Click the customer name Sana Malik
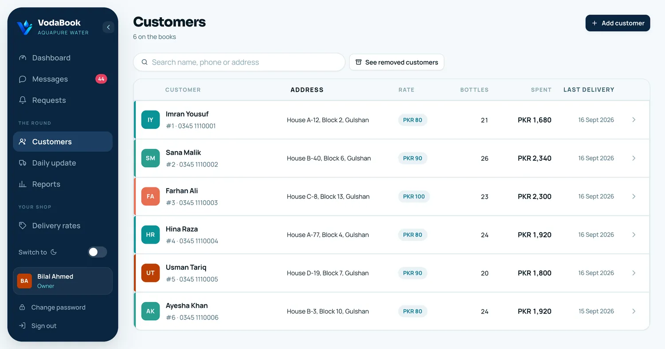665x349 pixels. tap(184, 152)
